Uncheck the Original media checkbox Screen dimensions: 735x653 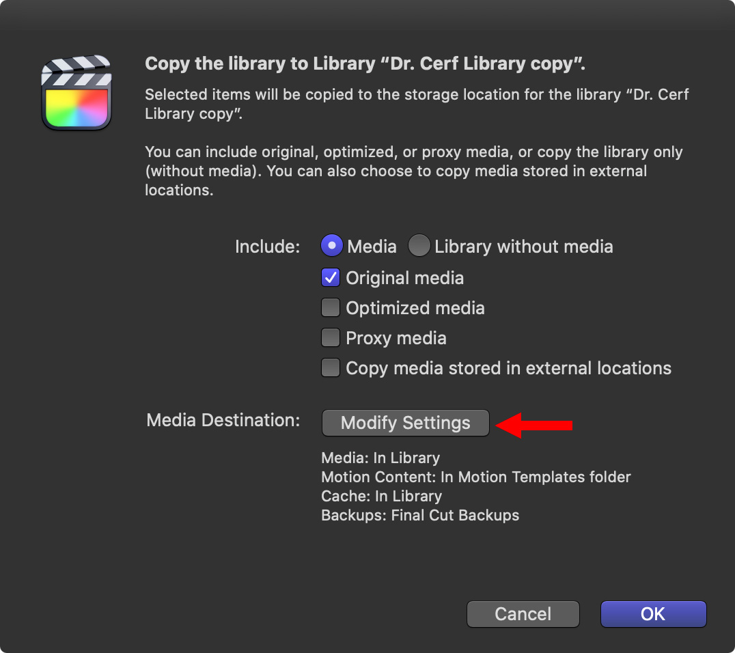tap(331, 277)
